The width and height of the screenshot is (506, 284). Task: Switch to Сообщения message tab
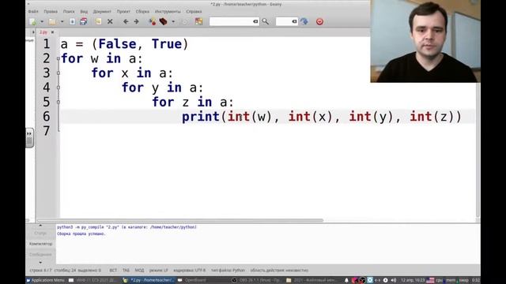coord(40,254)
